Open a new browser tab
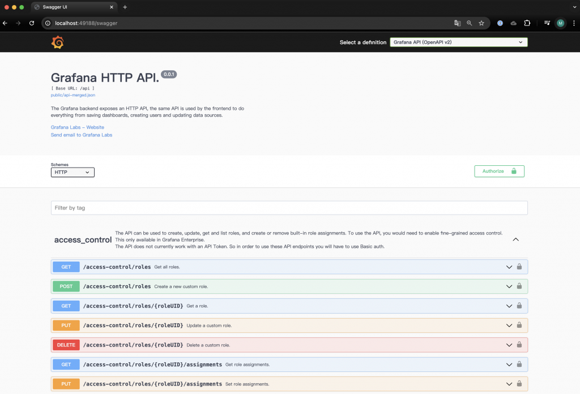Screen dimensions: 580x394 [125, 7]
